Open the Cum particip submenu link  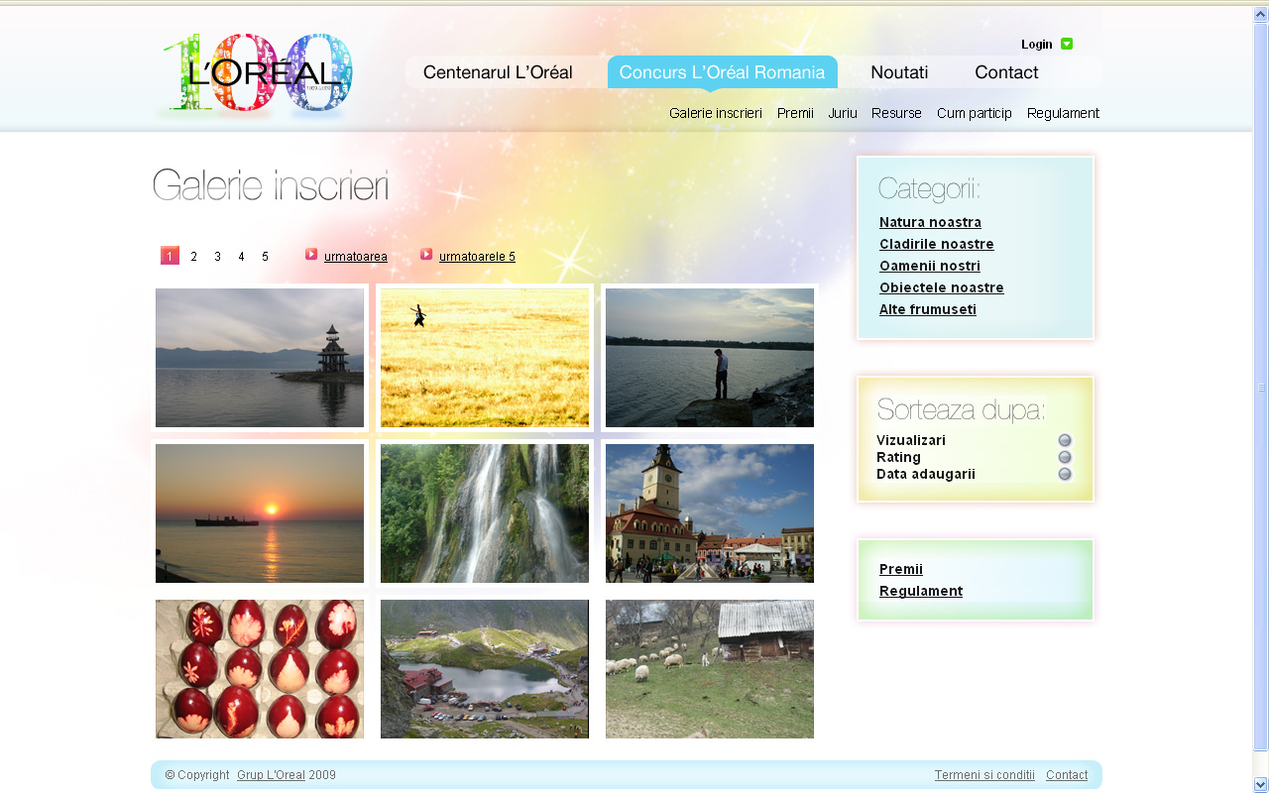point(974,113)
